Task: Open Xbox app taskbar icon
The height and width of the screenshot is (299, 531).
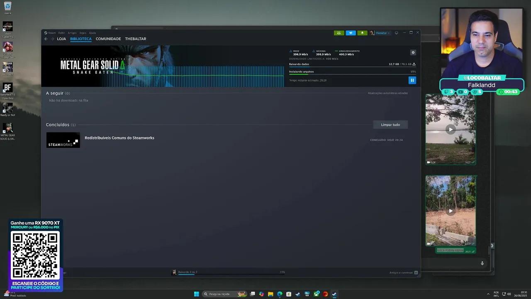Action: [316, 294]
